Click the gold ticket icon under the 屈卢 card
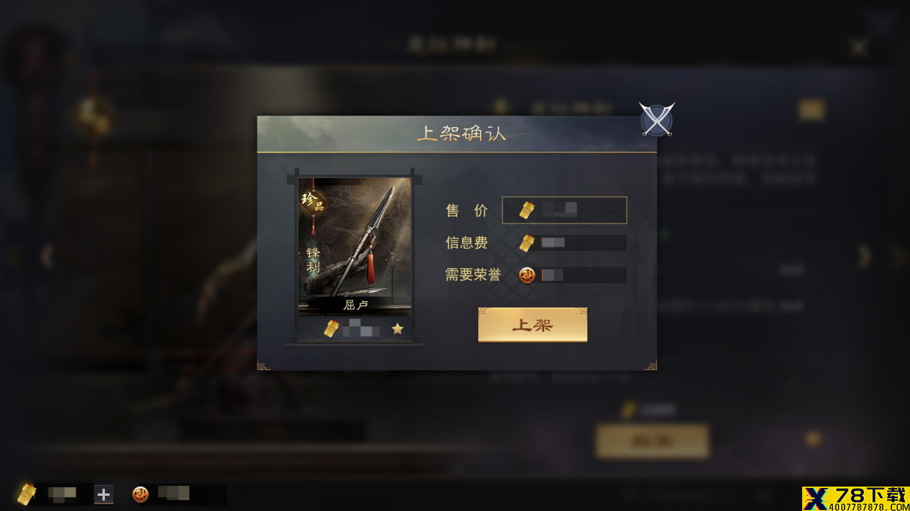The width and height of the screenshot is (910, 511). (x=331, y=329)
